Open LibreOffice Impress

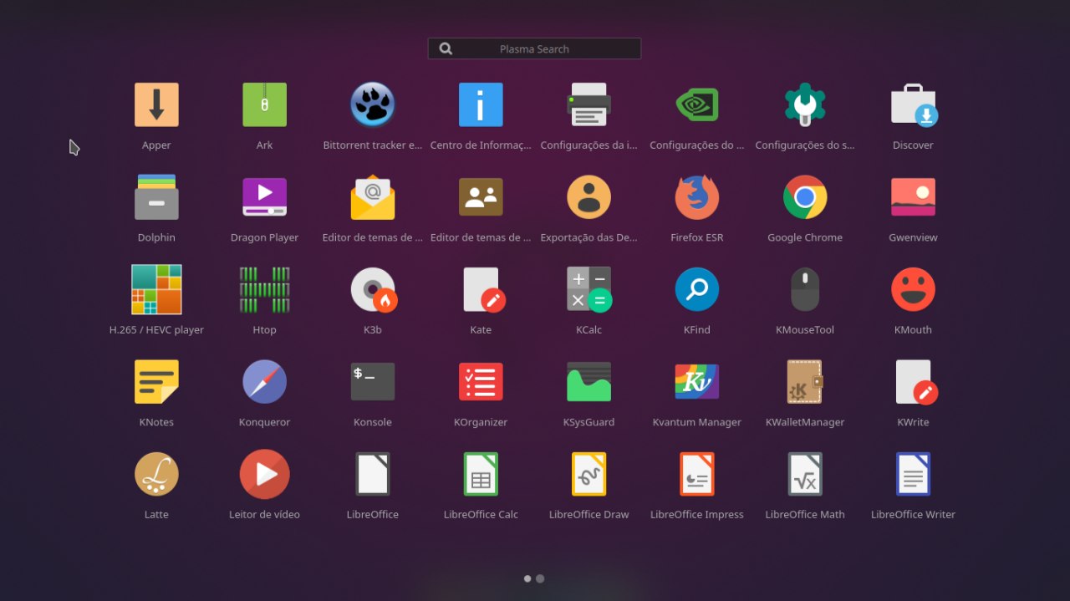point(696,474)
